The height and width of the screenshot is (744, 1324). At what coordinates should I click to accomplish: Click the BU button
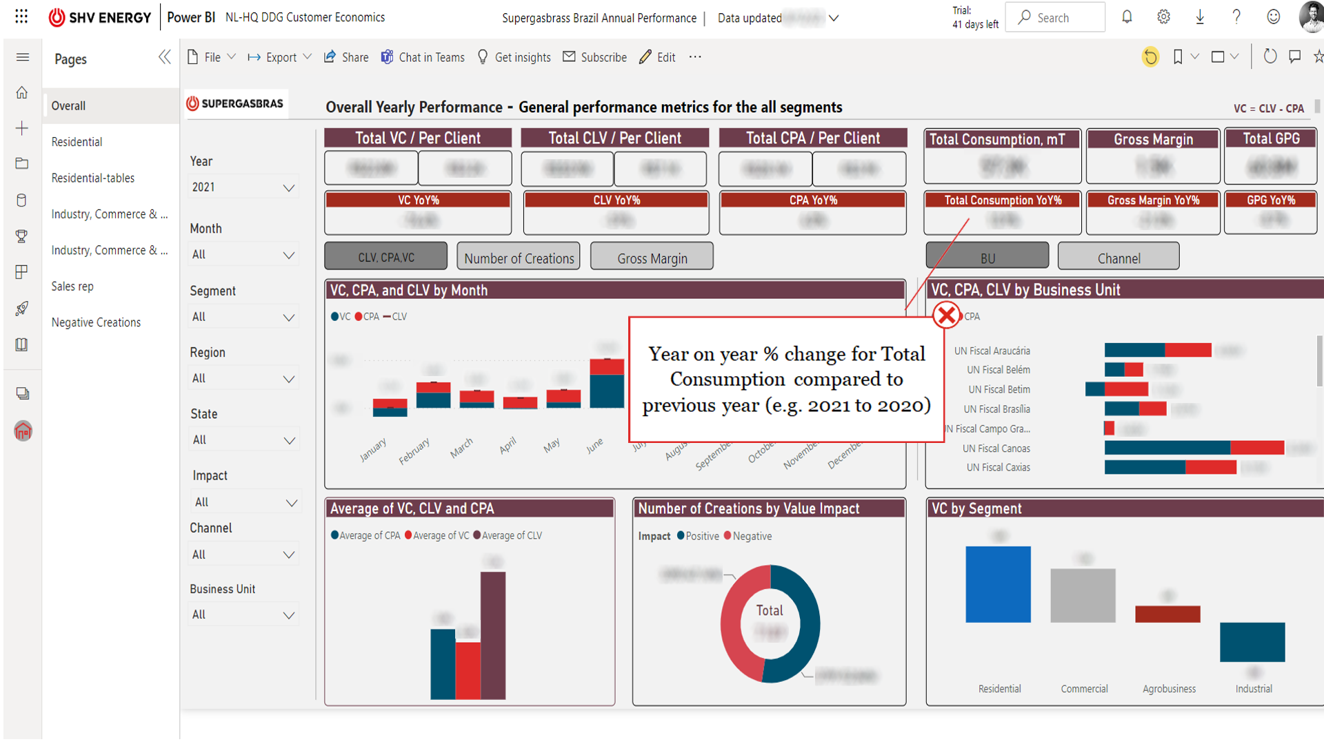[987, 256]
